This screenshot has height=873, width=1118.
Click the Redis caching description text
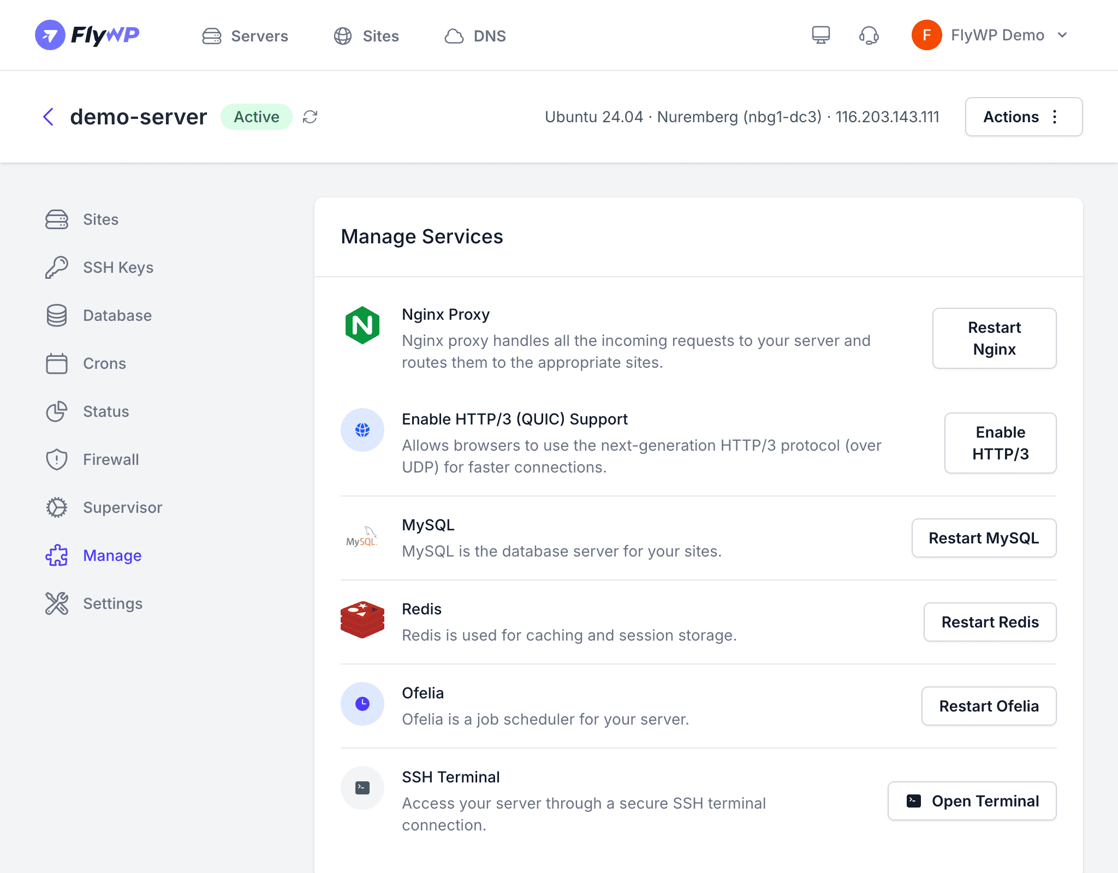569,635
